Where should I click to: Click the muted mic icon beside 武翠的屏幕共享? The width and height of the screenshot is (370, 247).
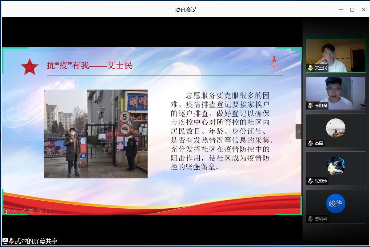[12, 241]
